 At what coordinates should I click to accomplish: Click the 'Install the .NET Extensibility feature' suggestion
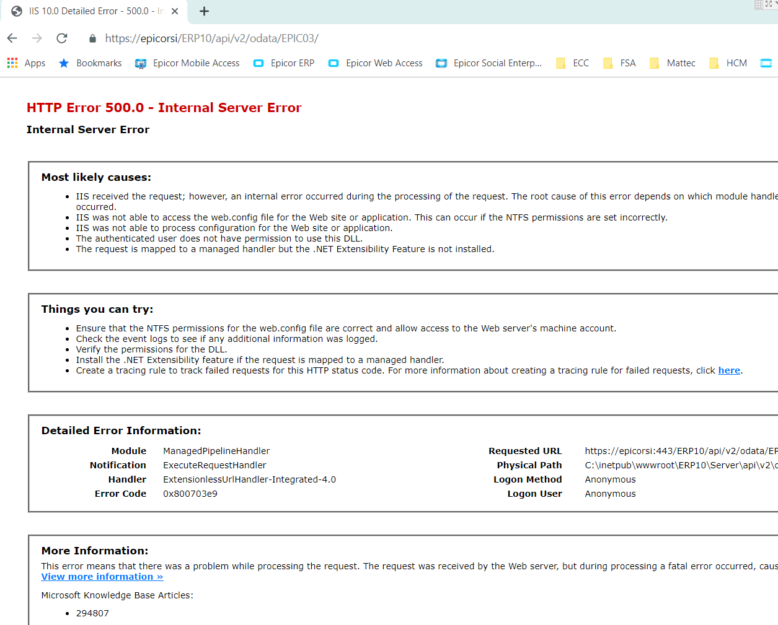coord(260,360)
